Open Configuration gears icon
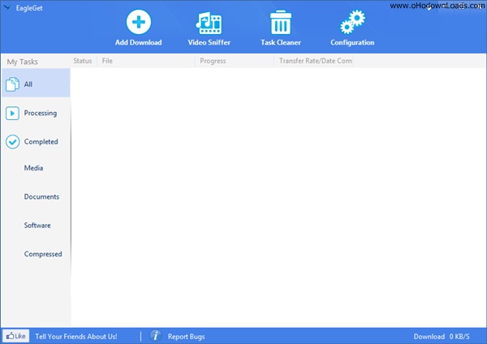Screen dimensions: 487x344 (x=352, y=22)
